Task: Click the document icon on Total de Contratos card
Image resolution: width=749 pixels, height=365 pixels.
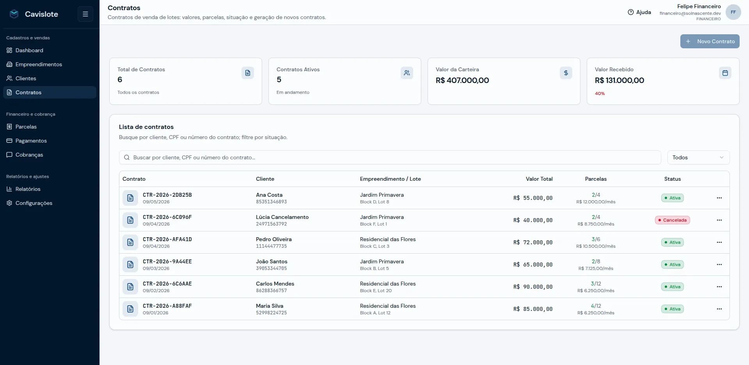Action: click(x=247, y=73)
